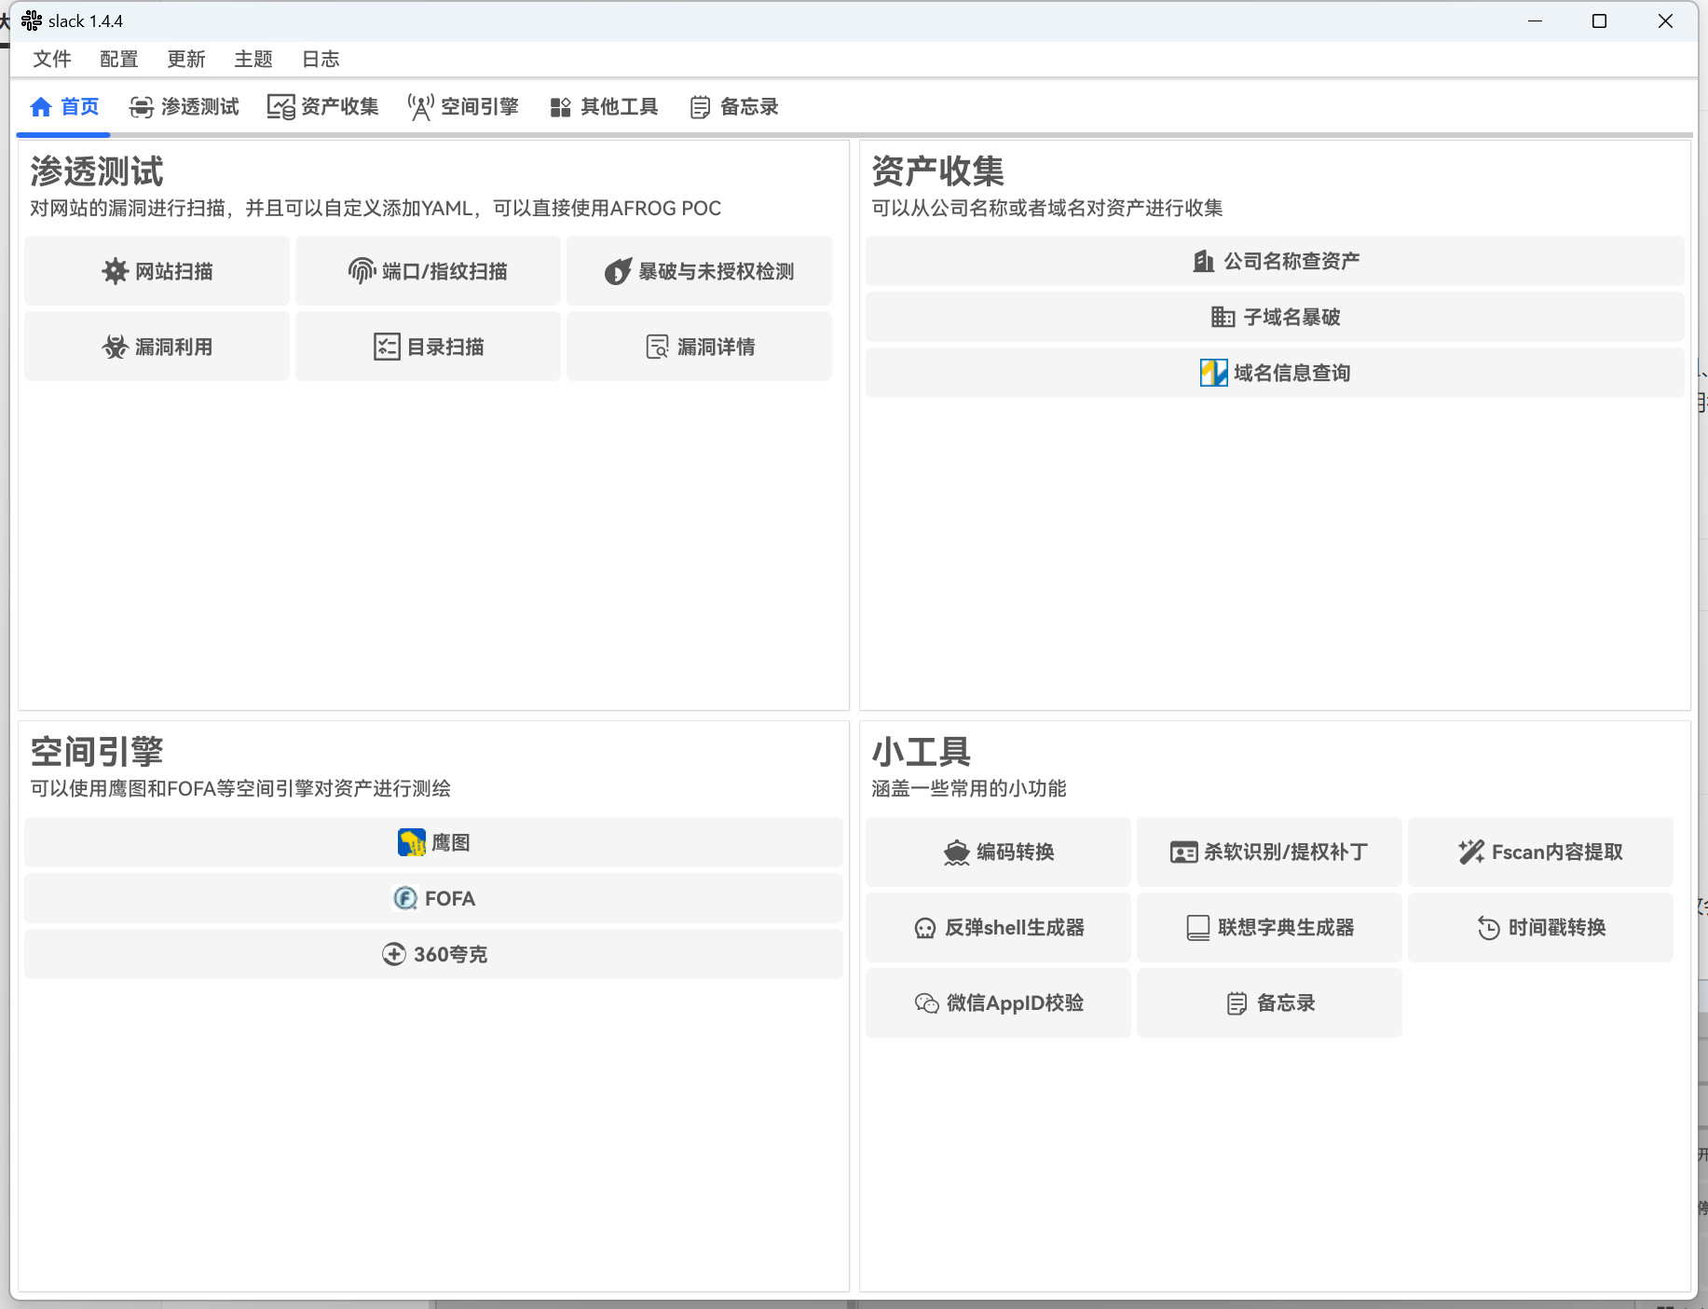Open the 主题 menu

point(253,59)
